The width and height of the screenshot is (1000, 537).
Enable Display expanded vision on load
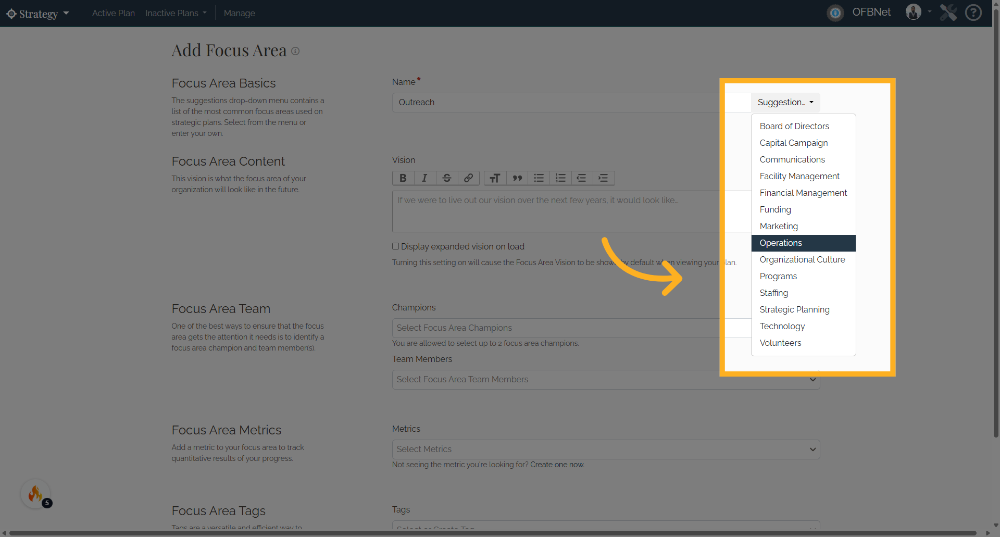click(396, 246)
